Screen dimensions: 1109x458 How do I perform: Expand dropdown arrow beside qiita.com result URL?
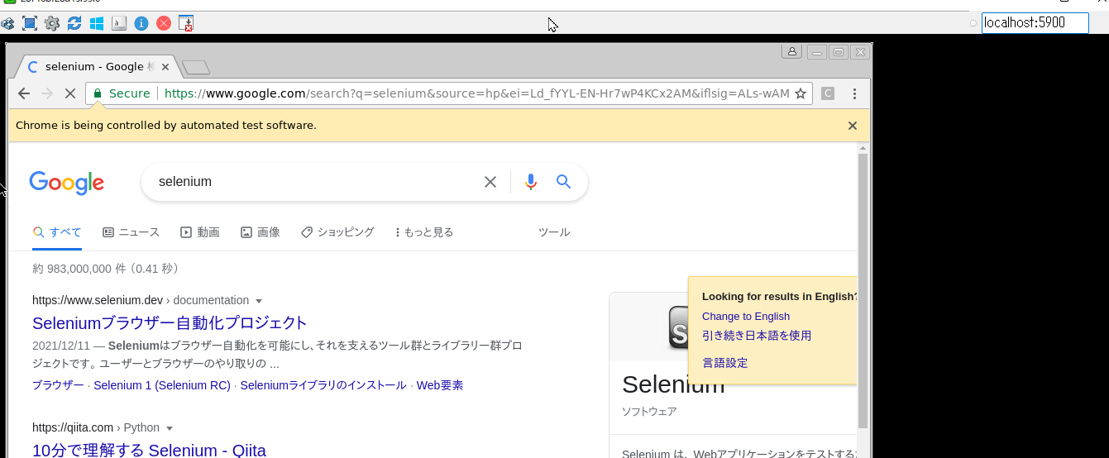point(170,428)
